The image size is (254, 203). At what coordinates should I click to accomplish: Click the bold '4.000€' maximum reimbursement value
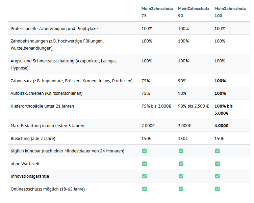pos(221,126)
